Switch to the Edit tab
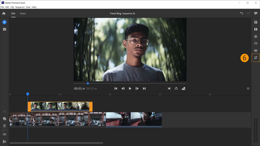260x146 pixels. [x=13, y=14]
